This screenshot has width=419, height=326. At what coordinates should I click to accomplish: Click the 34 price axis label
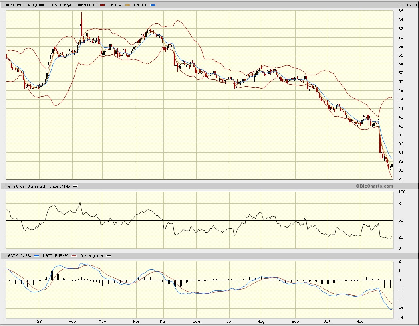coord(401,152)
